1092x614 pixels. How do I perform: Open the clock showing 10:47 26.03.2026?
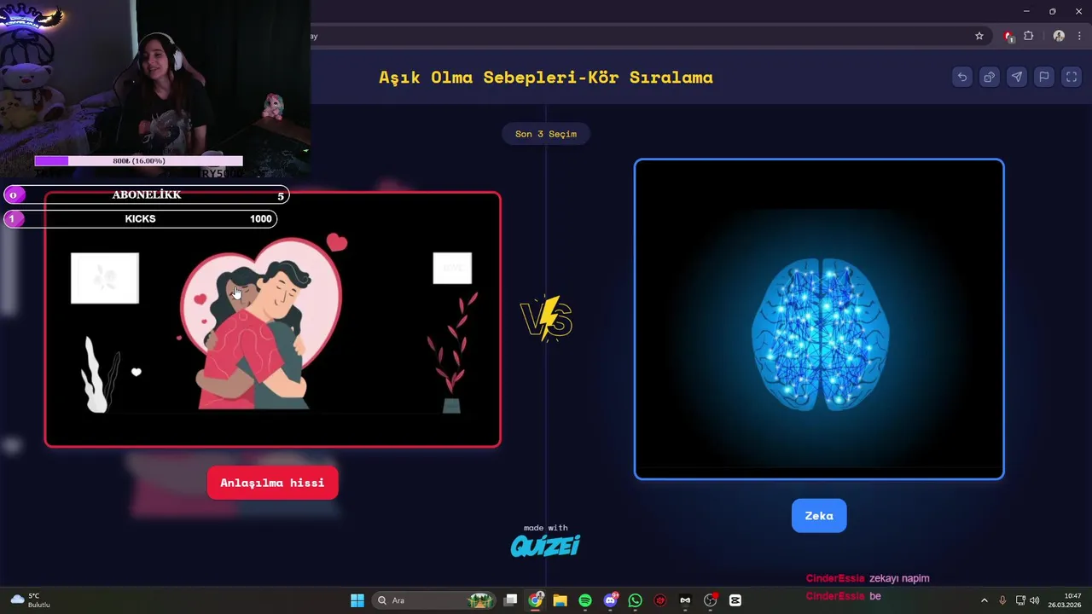point(1066,600)
